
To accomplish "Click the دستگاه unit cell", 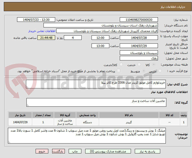I will [x=87, y=122].
